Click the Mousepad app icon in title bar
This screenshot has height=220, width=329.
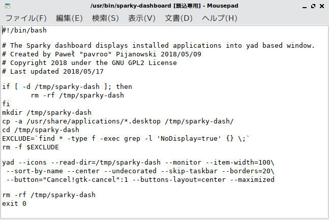click(8, 6)
